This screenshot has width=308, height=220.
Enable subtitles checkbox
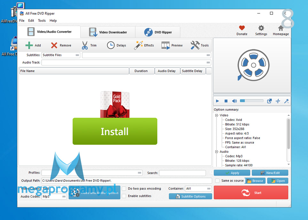[124, 196]
